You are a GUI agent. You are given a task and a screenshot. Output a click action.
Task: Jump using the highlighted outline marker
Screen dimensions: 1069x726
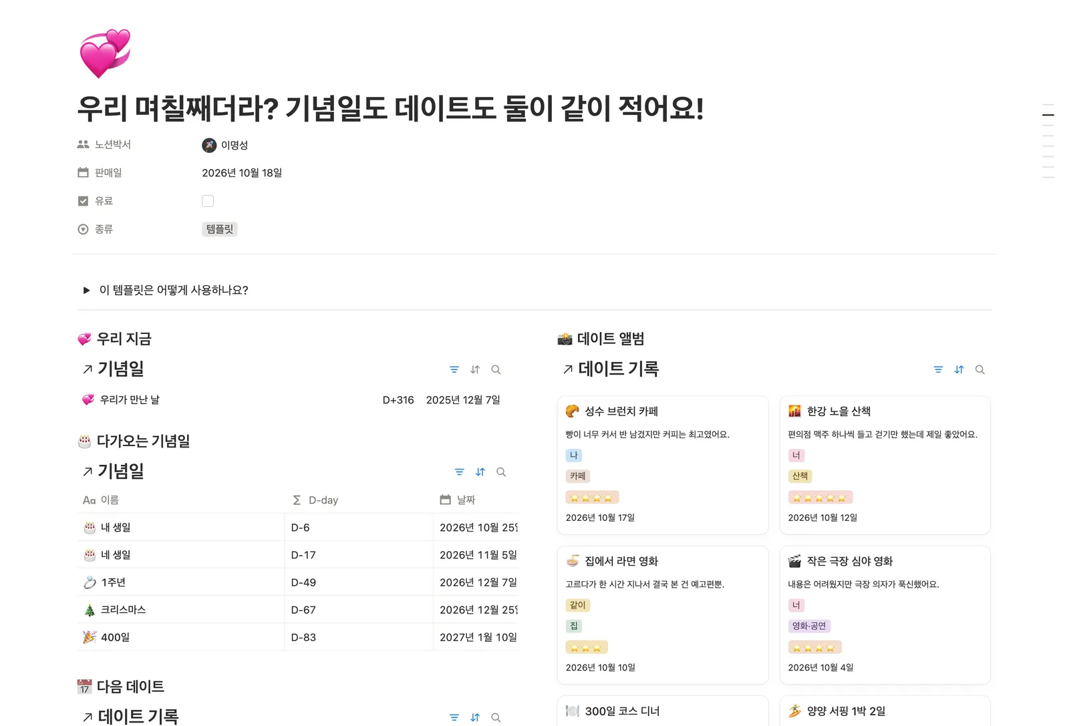click(1048, 115)
